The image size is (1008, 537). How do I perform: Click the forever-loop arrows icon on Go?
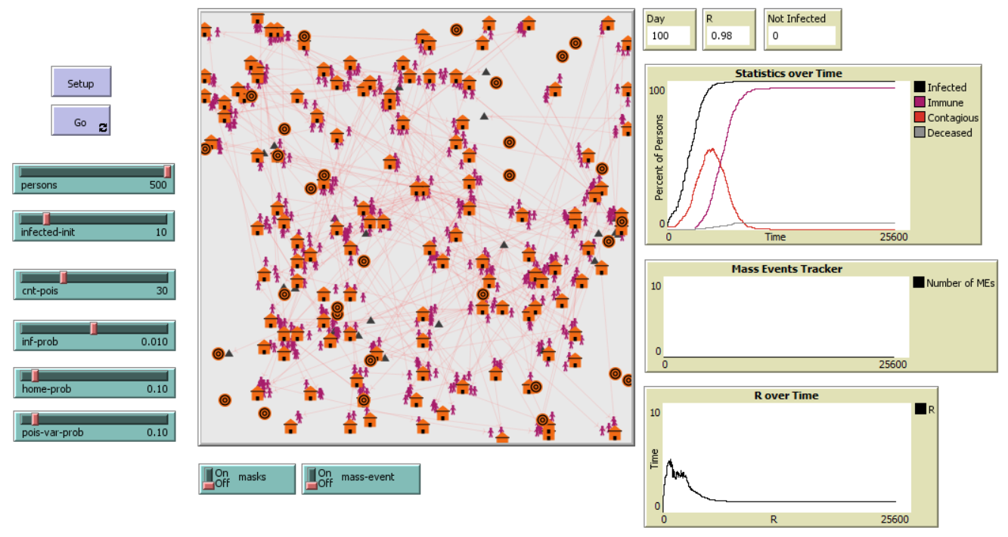103,128
